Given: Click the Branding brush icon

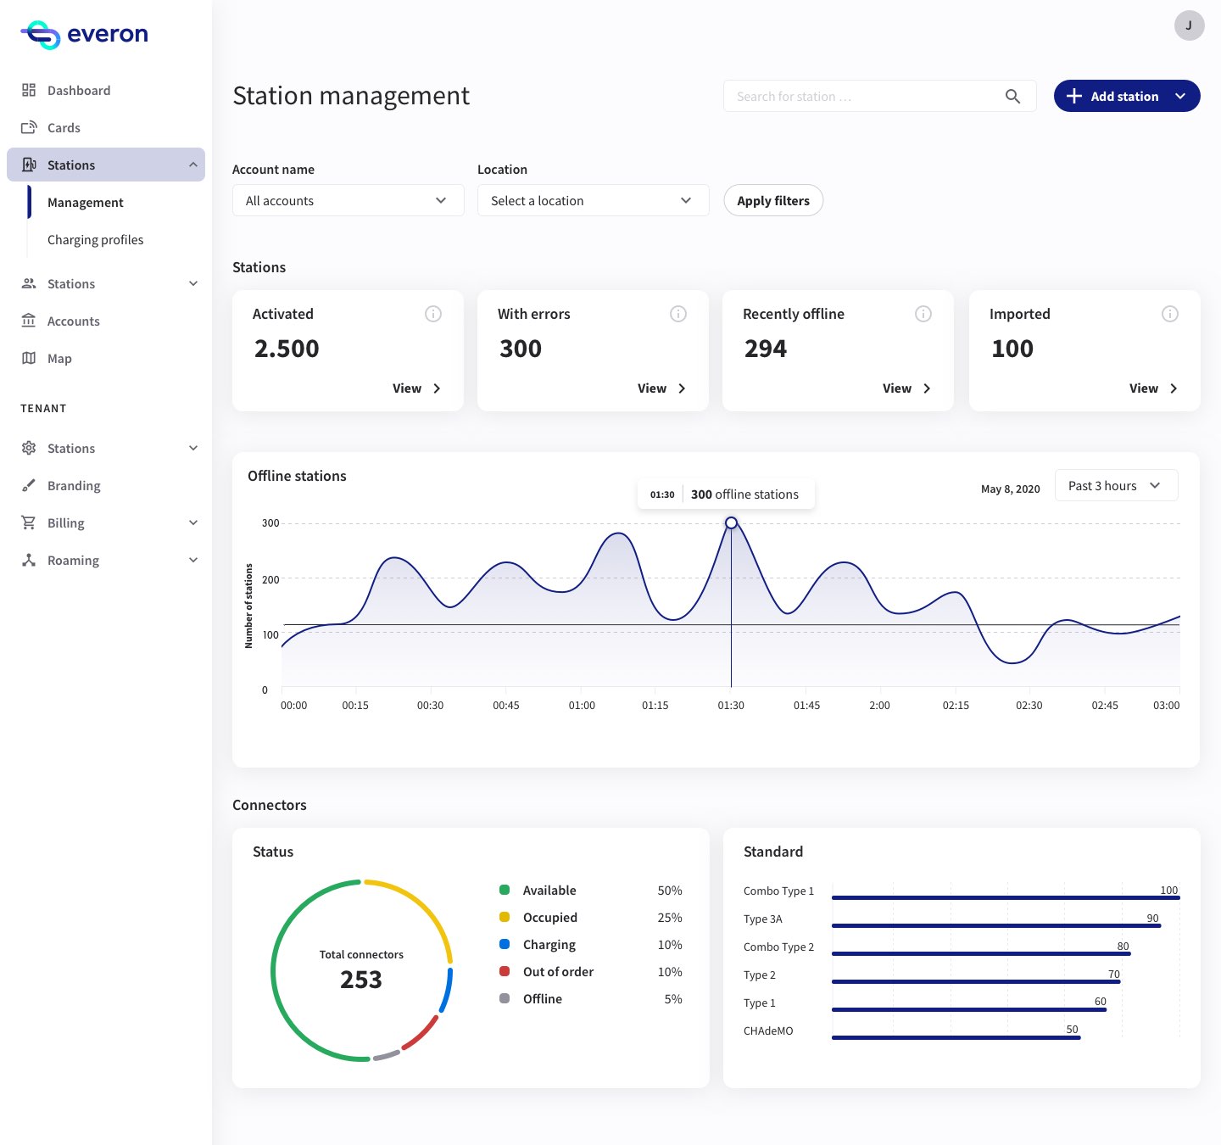Looking at the screenshot, I should click(x=29, y=485).
